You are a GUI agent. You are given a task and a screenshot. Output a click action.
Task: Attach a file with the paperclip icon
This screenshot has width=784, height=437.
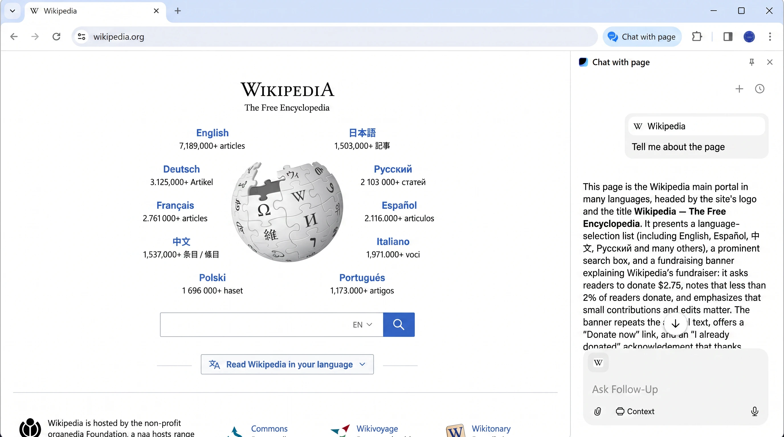click(x=597, y=411)
